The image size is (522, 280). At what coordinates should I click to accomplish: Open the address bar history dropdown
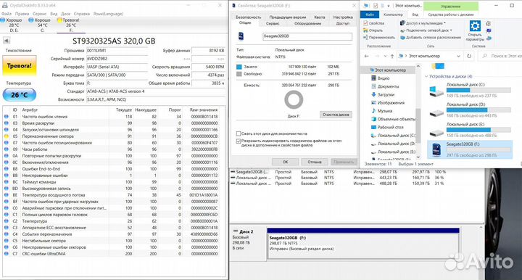point(458,56)
